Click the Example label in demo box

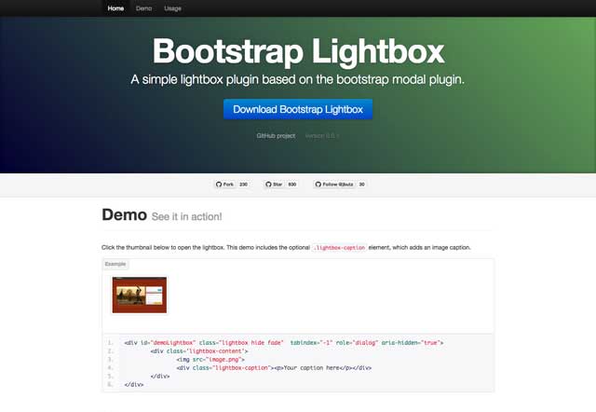tap(115, 264)
